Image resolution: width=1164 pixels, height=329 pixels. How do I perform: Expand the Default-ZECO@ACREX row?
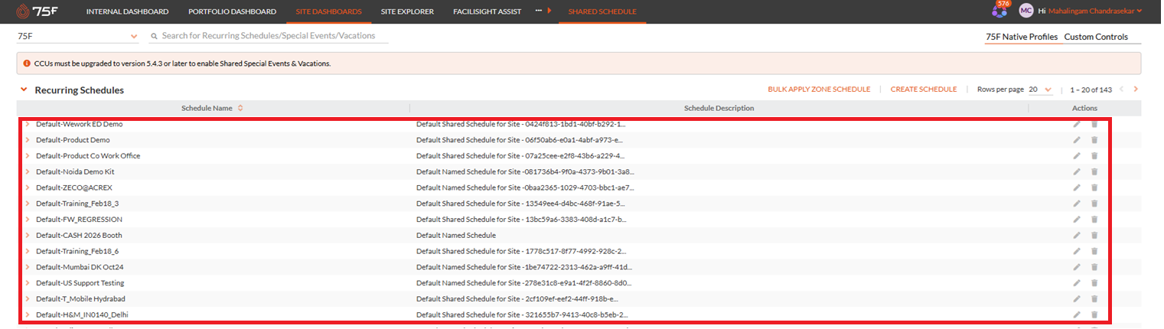[27, 187]
